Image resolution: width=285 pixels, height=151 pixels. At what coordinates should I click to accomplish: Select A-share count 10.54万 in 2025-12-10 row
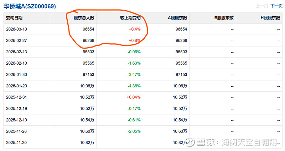pyautogui.click(x=180, y=120)
